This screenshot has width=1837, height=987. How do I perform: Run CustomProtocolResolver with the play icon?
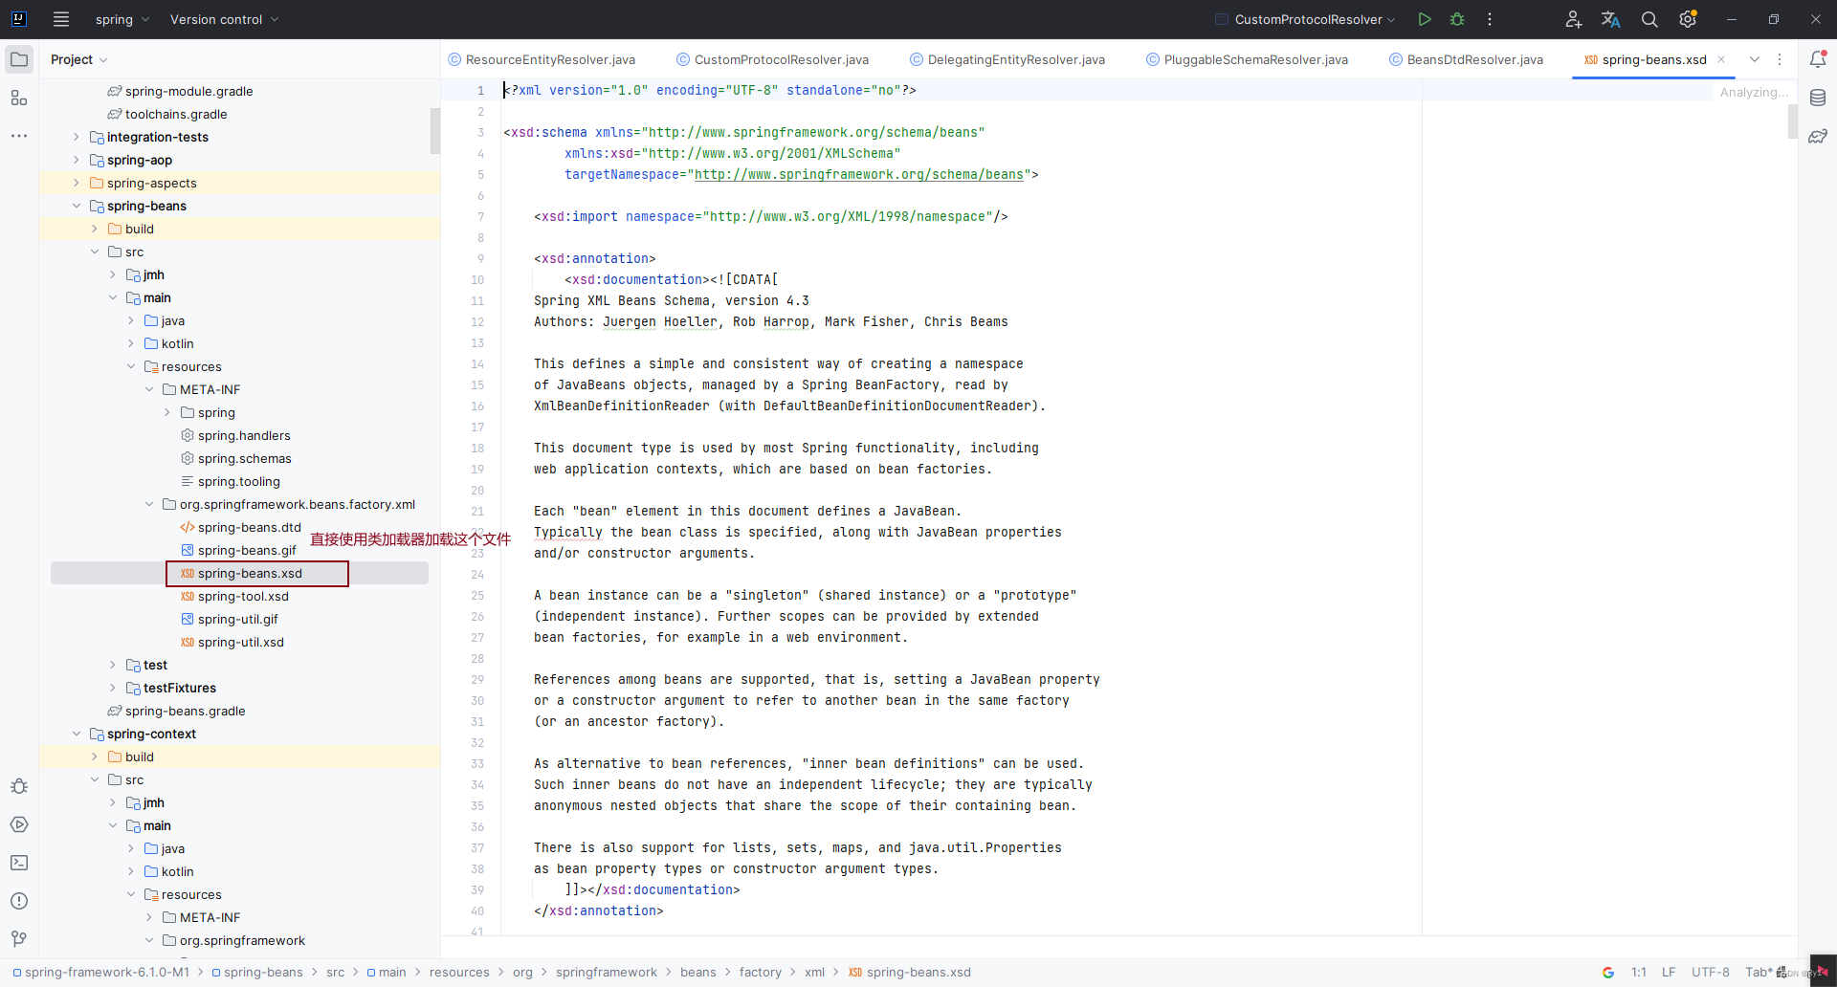tap(1425, 19)
